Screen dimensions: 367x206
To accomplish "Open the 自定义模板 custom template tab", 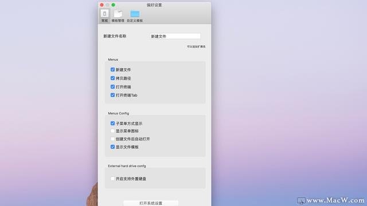I will click(135, 16).
